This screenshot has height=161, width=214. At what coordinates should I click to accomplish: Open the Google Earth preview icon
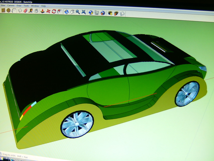[x=102, y=12]
